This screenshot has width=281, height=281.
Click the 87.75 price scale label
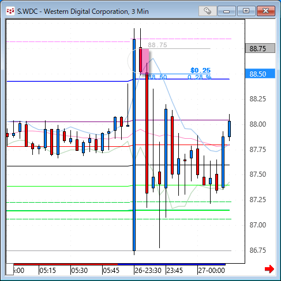257,149
